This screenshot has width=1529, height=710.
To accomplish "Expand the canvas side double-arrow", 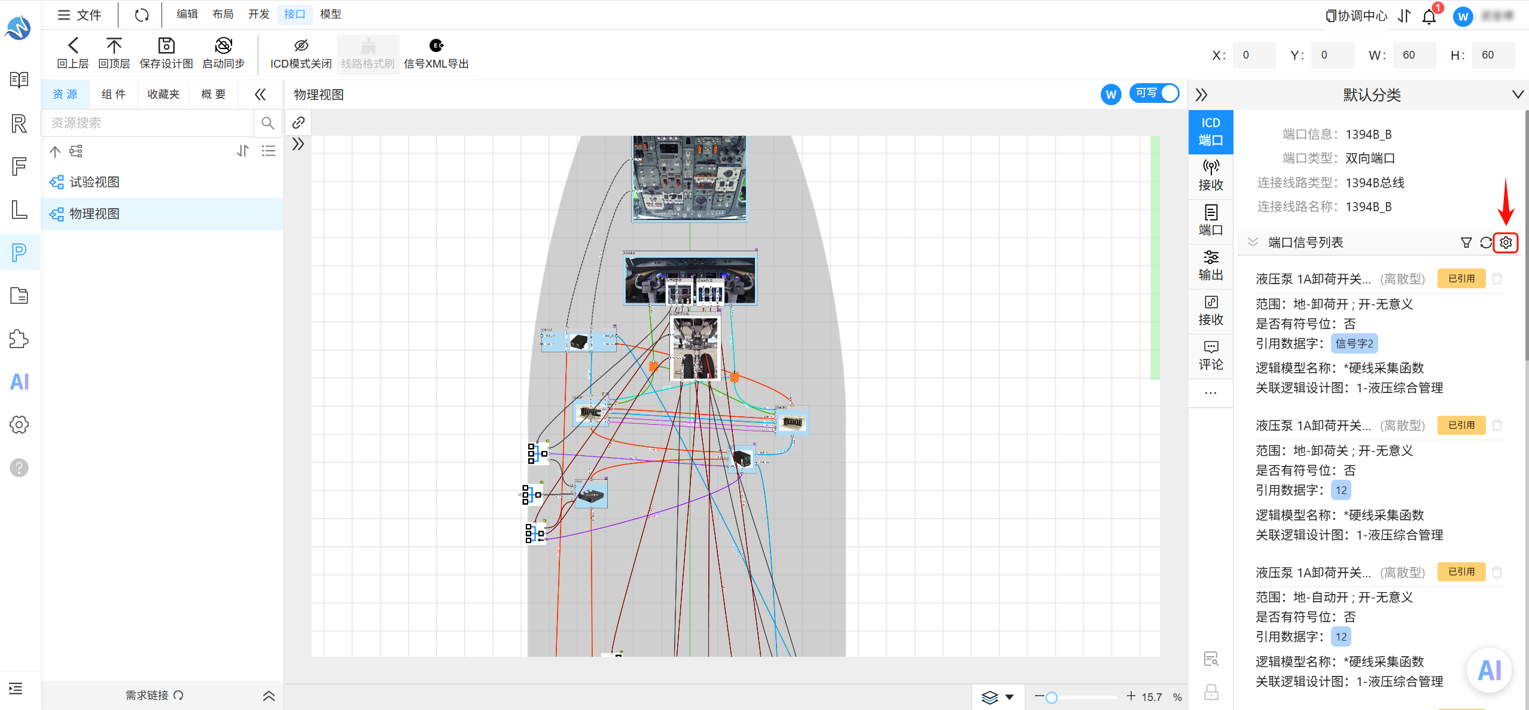I will tap(298, 144).
